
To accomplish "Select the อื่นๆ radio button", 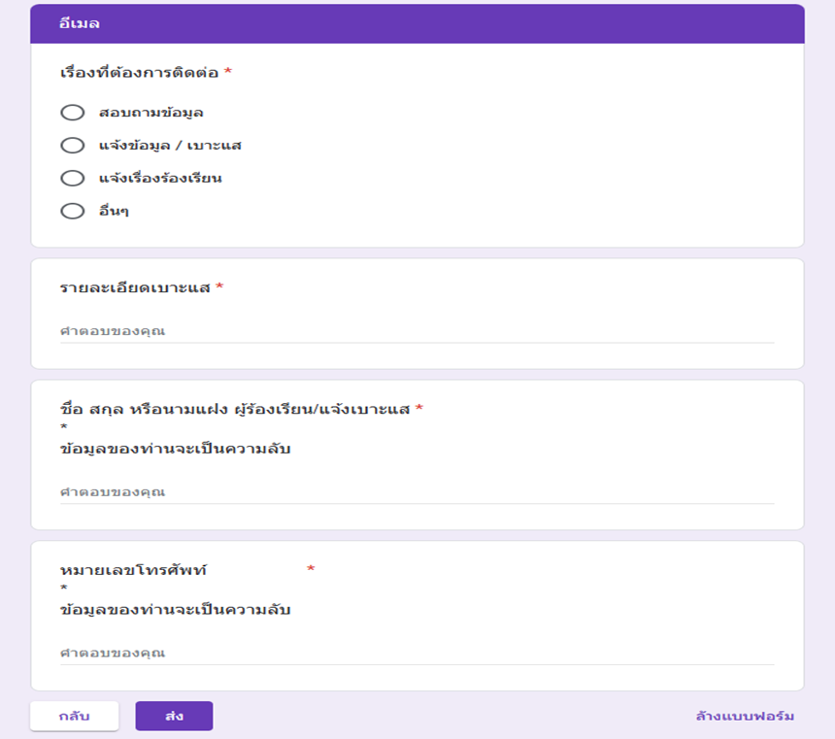I will point(73,211).
